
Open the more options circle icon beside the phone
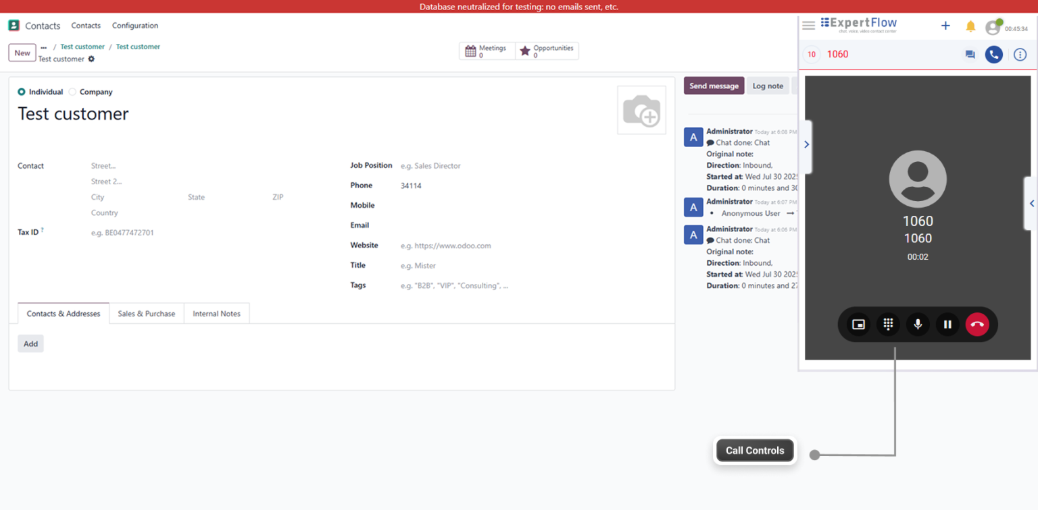[x=1020, y=54]
